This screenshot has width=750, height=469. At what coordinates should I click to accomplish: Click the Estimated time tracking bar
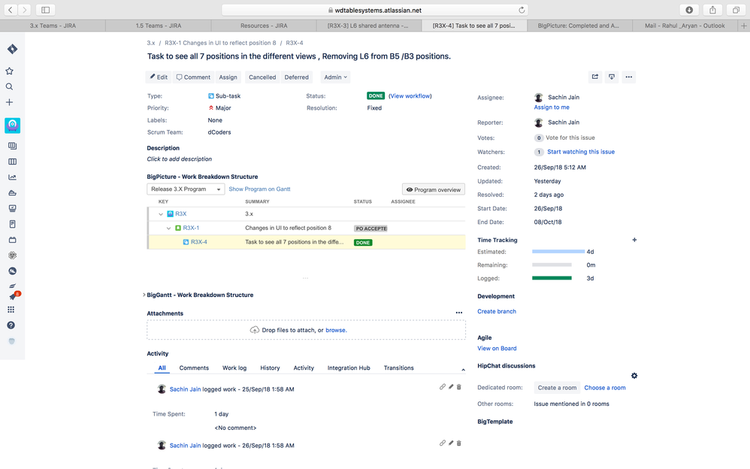click(558, 251)
